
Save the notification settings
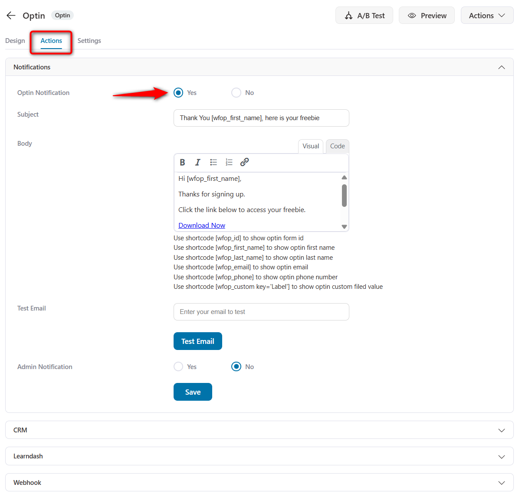pos(193,392)
